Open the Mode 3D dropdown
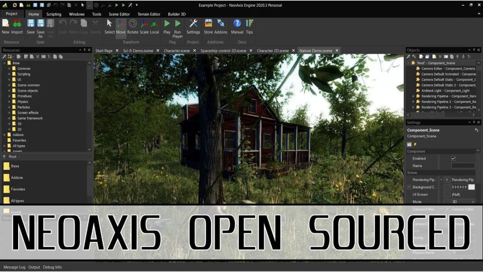The image size is (483, 272). [463, 201]
